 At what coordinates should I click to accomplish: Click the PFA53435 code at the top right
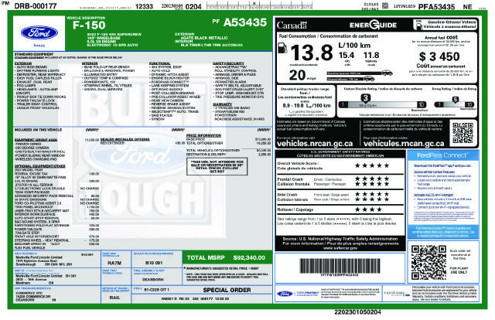point(436,7)
